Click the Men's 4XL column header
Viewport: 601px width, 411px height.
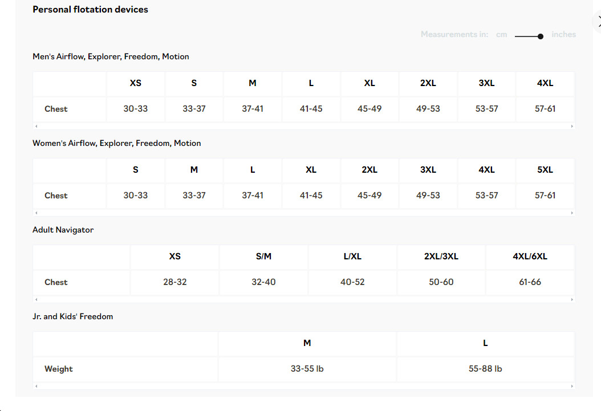click(545, 83)
